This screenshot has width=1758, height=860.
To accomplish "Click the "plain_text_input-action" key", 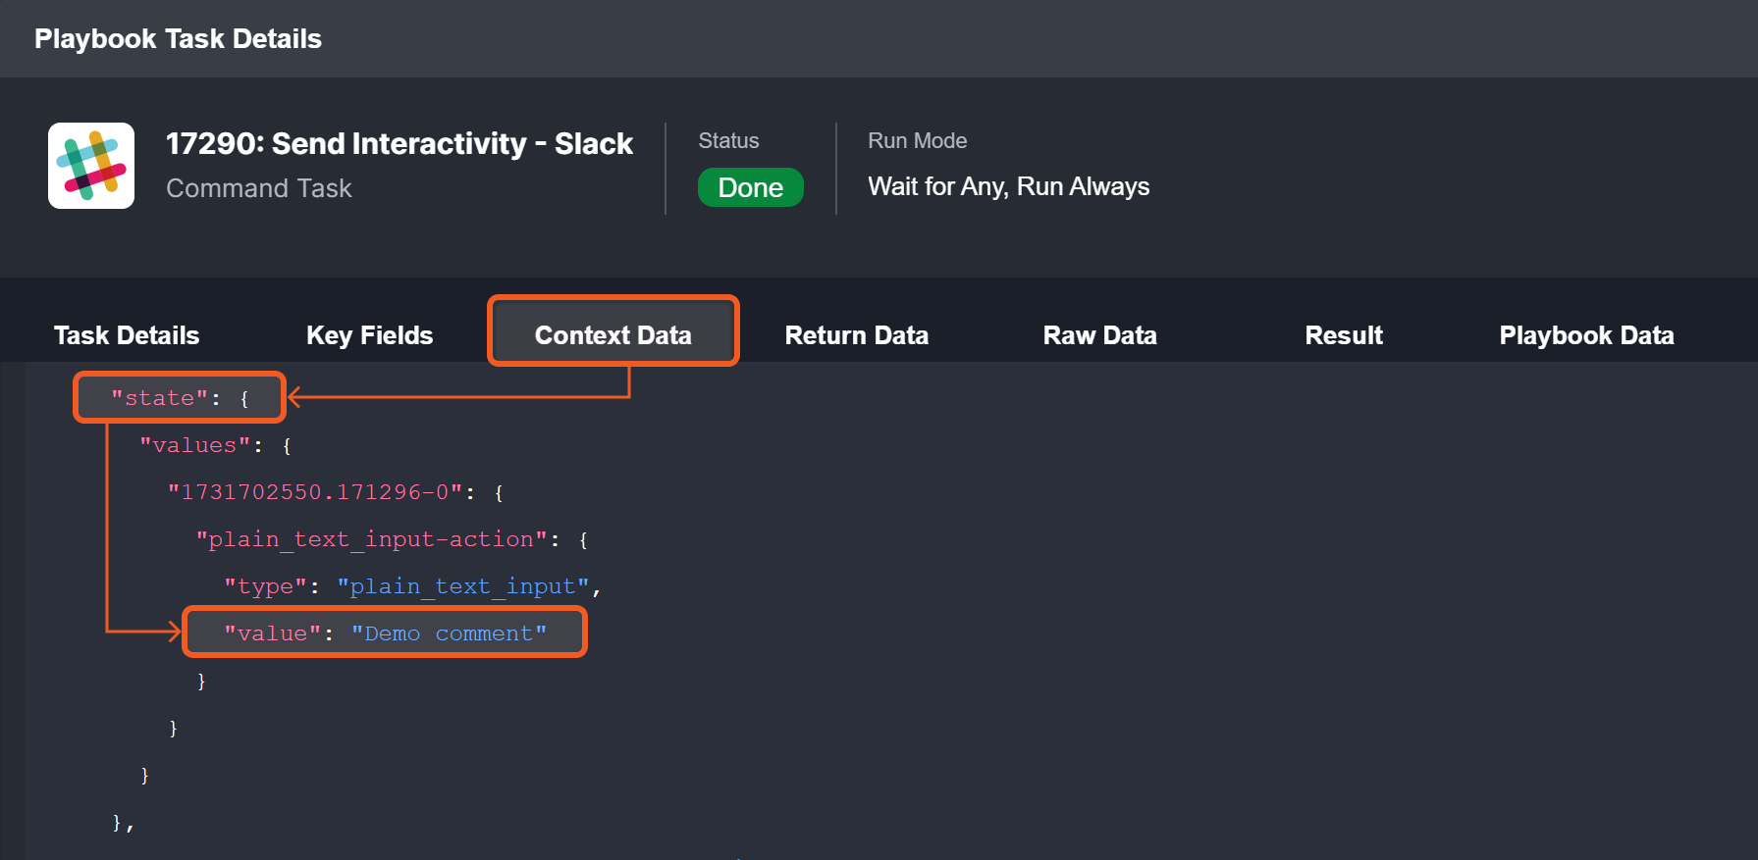I will tap(371, 539).
